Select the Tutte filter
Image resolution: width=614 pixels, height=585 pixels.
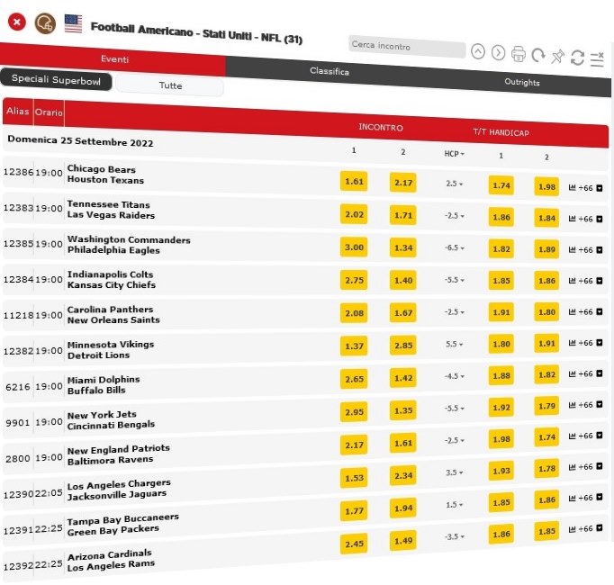[170, 85]
